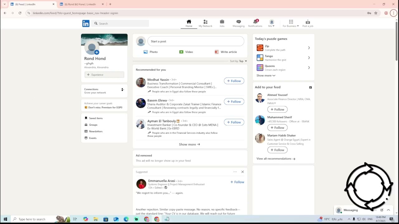The width and height of the screenshot is (399, 224).
Task: Switch to Rond Hond LinkedIn tab
Action: click(x=82, y=4)
